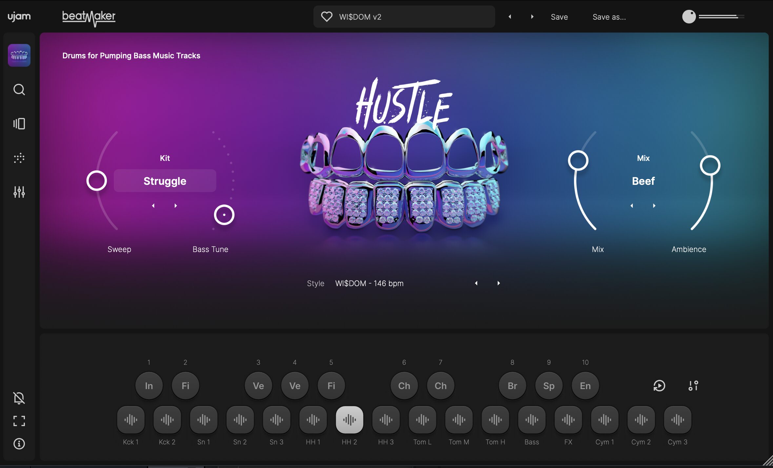Trigger the Sp pattern pad 9
The image size is (773, 468).
coord(549,386)
